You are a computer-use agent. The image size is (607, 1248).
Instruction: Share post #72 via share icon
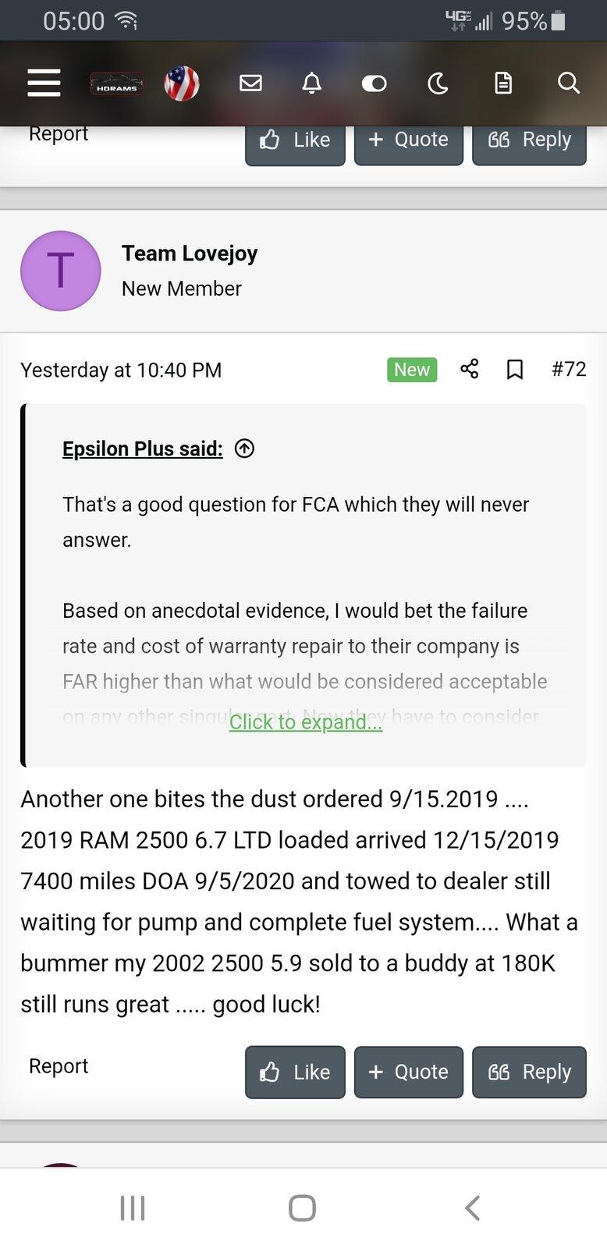click(470, 369)
